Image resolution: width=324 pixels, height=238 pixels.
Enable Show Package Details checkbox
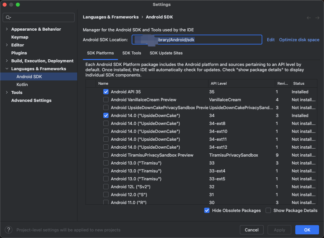(x=268, y=210)
